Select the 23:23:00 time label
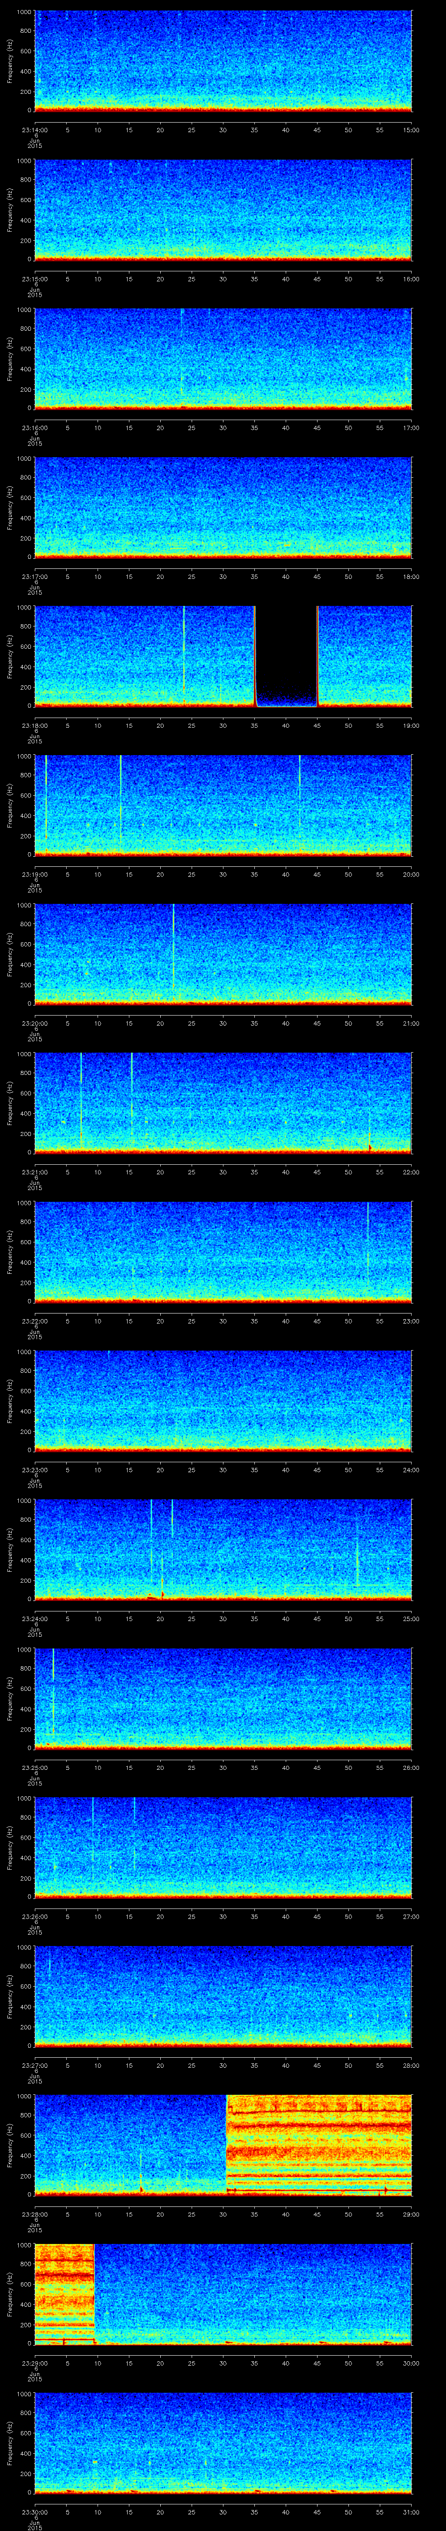 click(34, 1470)
